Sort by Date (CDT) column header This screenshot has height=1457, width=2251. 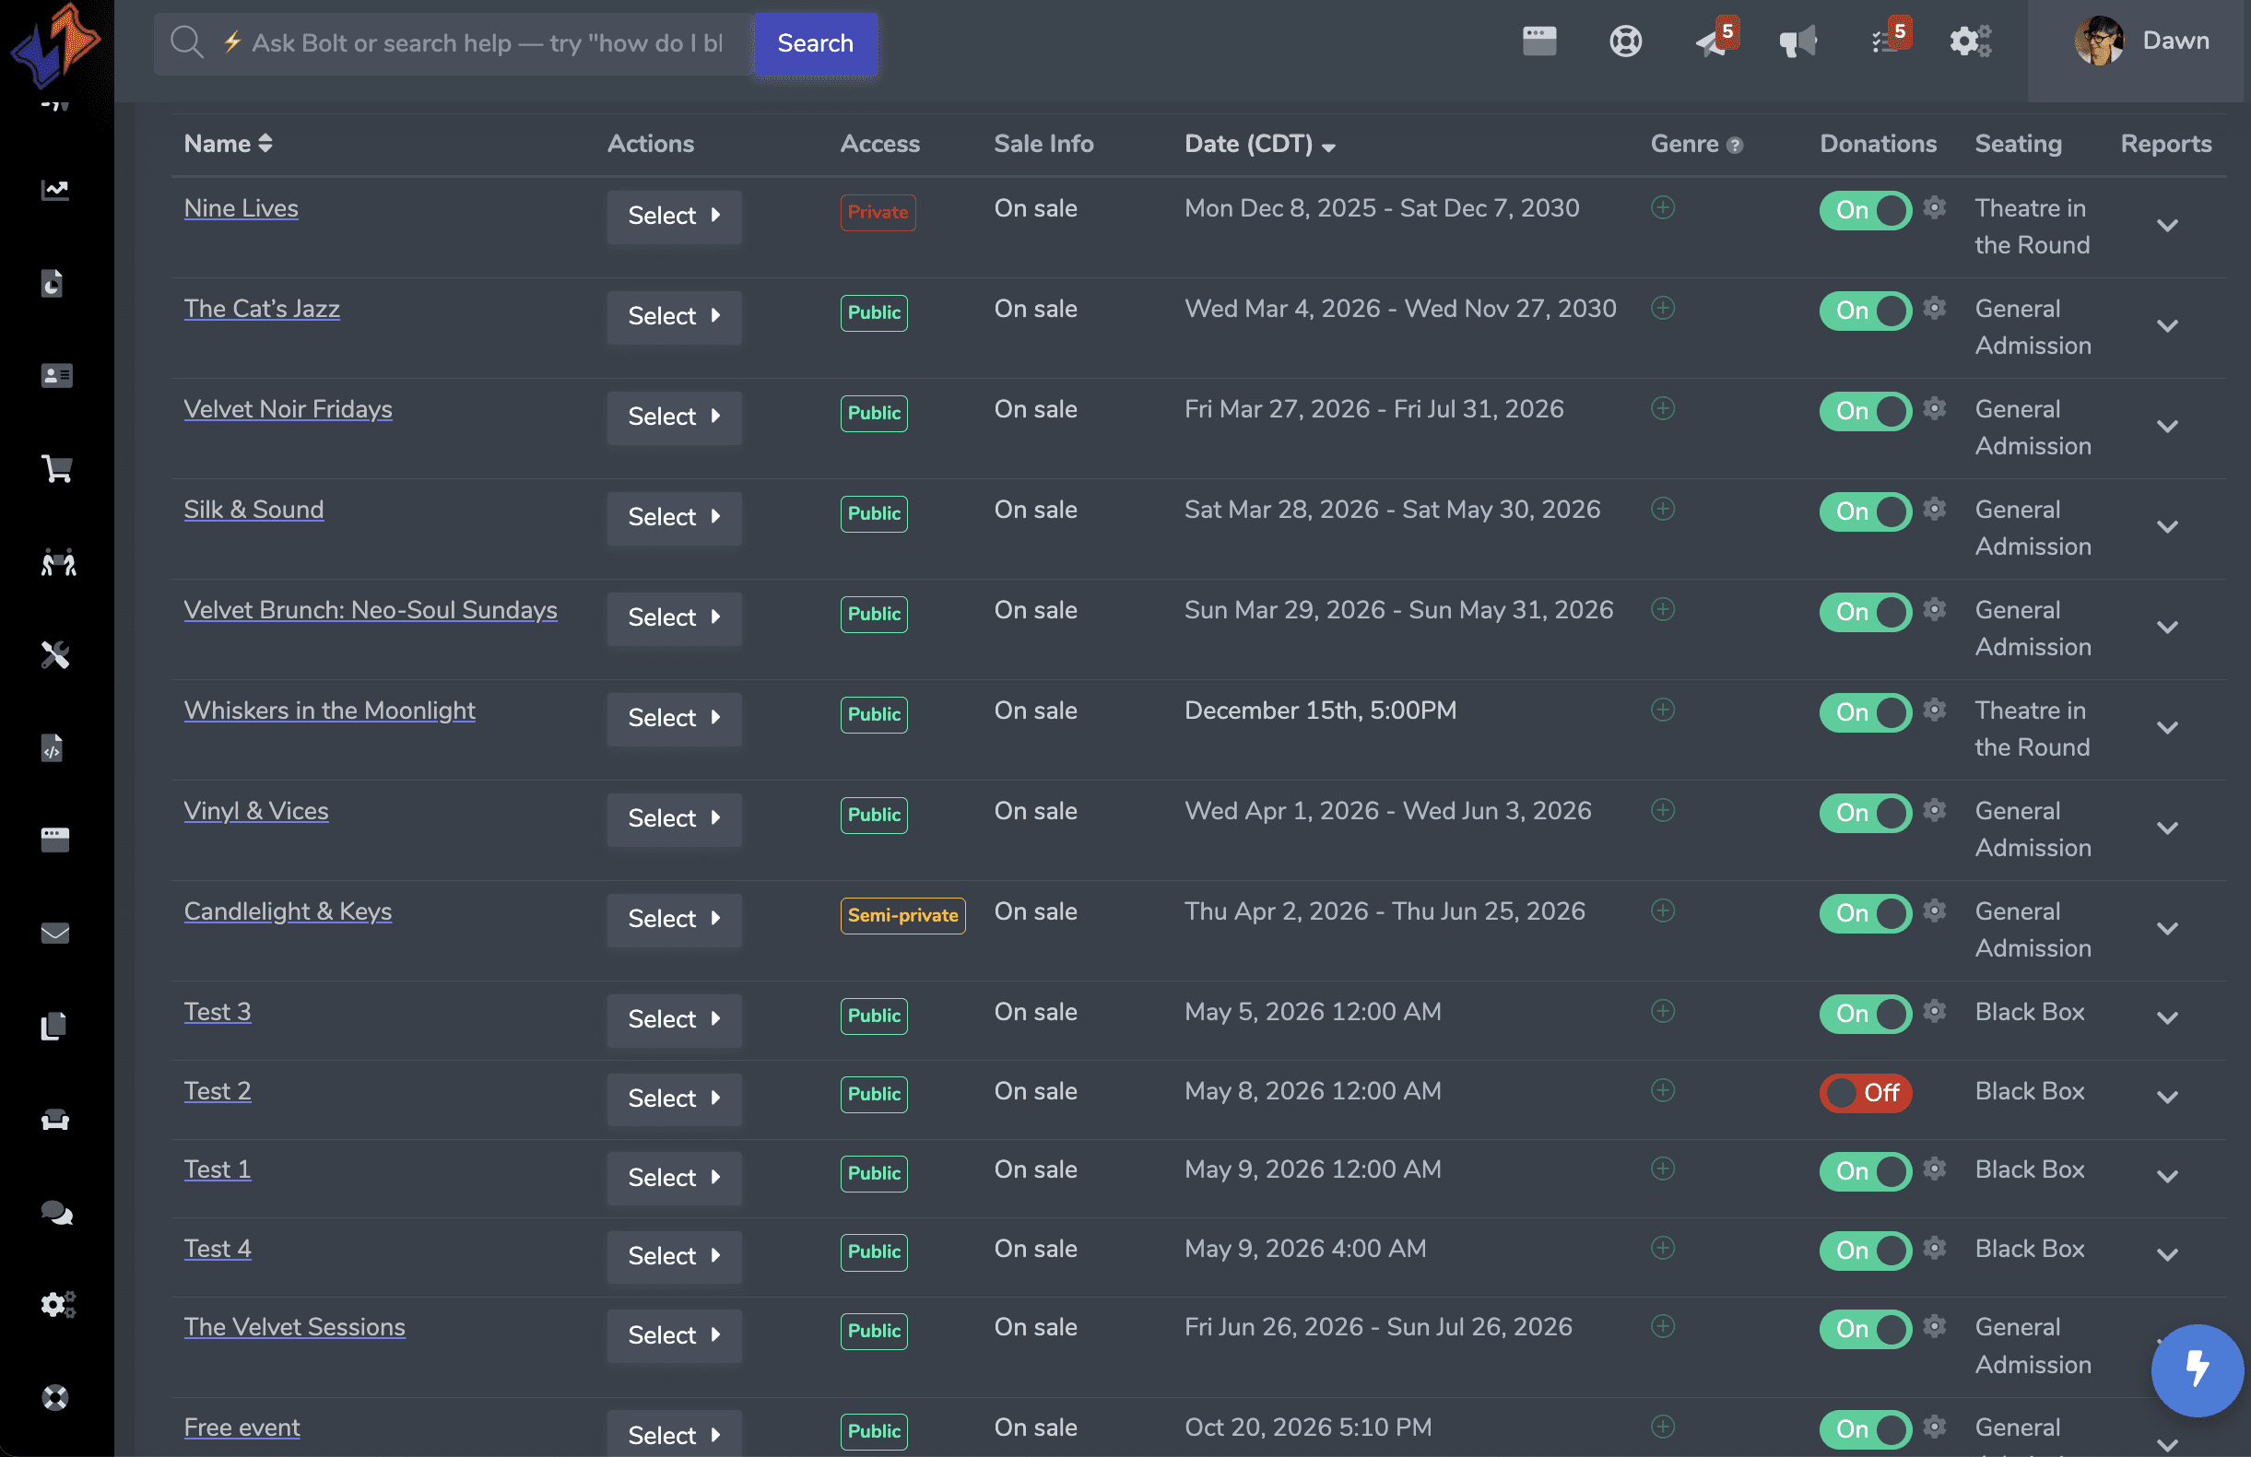coord(1260,144)
